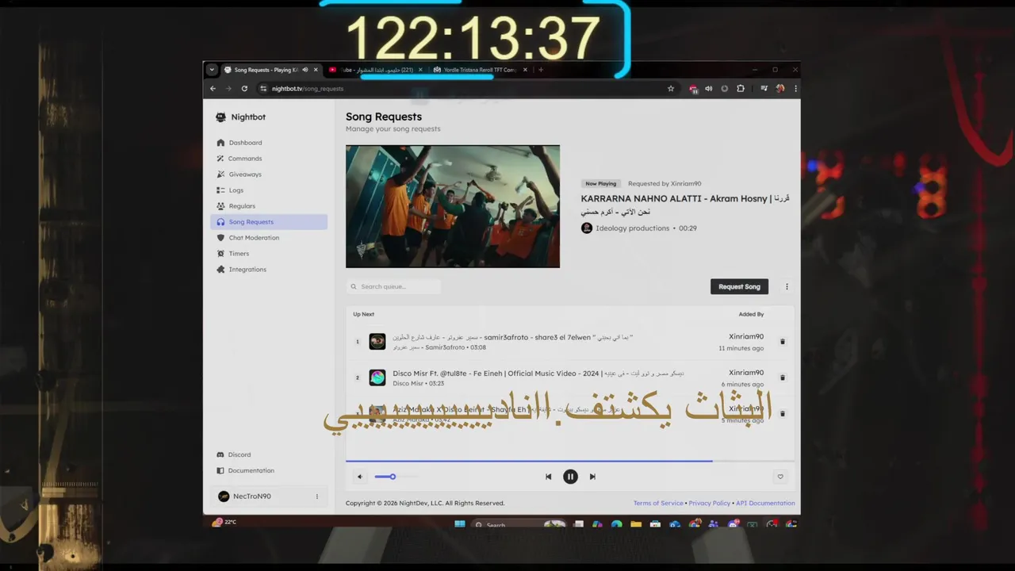Open a new browser tab
The width and height of the screenshot is (1015, 571).
coord(541,70)
